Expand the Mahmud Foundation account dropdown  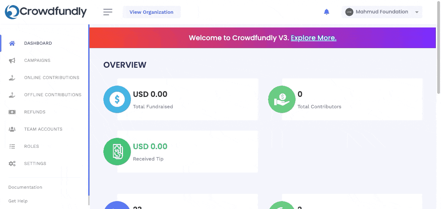(382, 12)
